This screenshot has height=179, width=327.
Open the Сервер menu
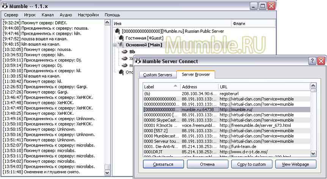11,15
